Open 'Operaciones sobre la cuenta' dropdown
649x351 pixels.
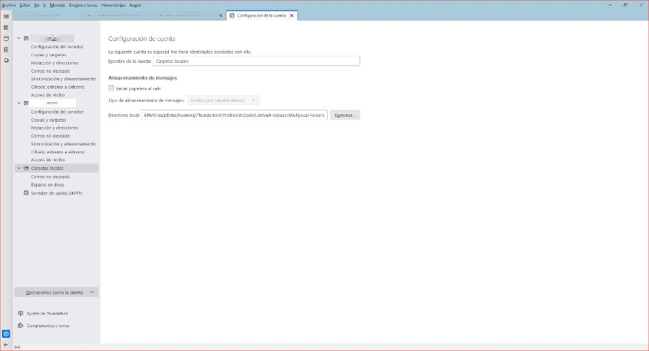[56, 292]
